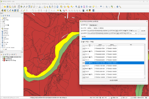Toggle visibility of the green result layer
The height and width of the screenshot is (99, 149).
tap(3, 57)
